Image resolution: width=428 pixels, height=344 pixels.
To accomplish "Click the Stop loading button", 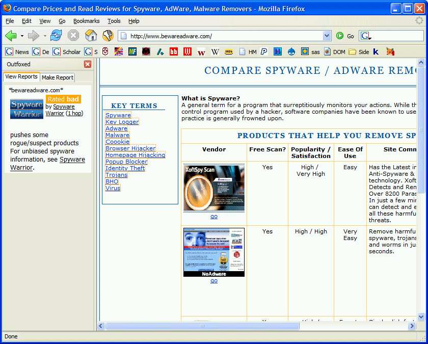I will coord(73,36).
